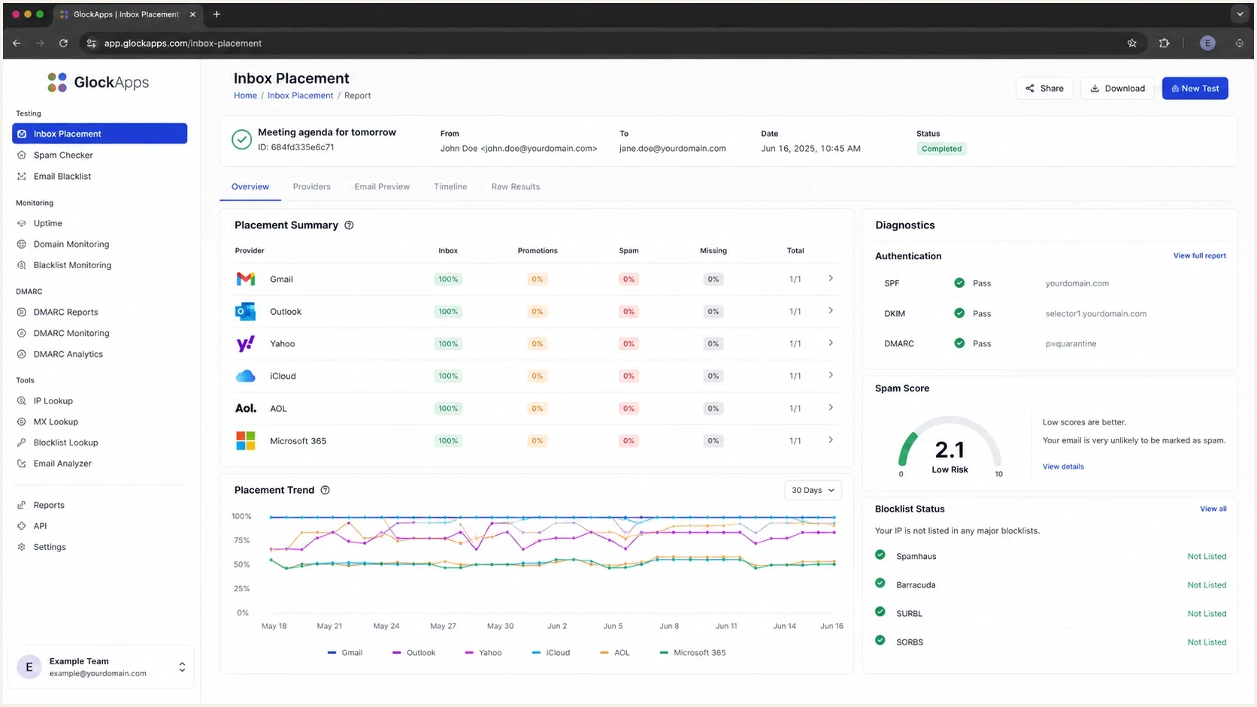Image resolution: width=1257 pixels, height=707 pixels.
Task: Toggle Outlook series in chart legend
Action: coord(414,653)
